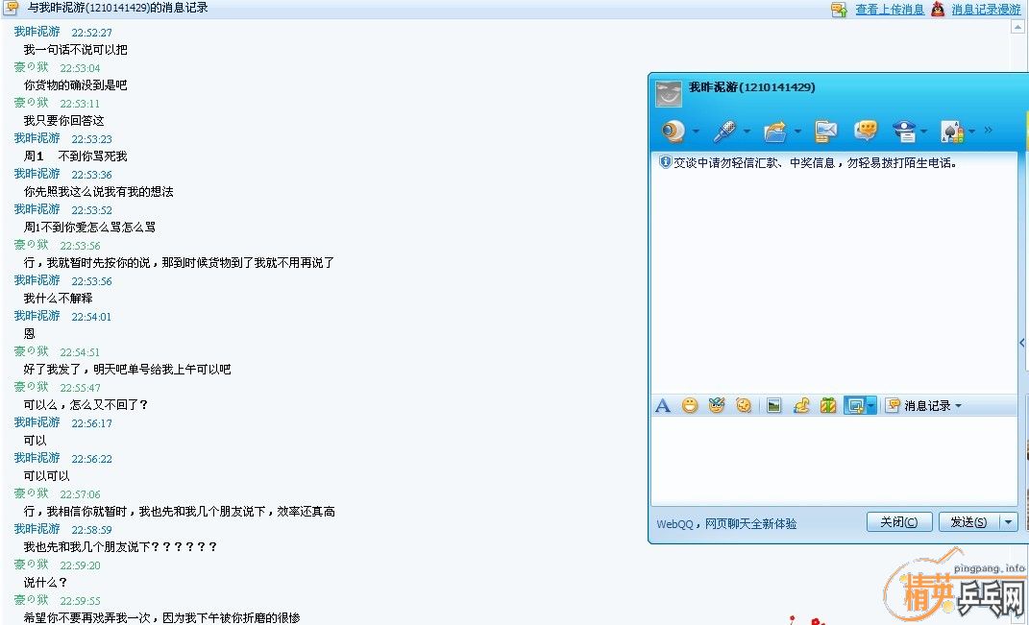The image size is (1029, 625).
Task: Click the penguin icon beside 消息记录漫游
Action: tap(939, 10)
